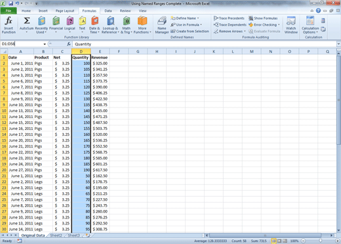Screen dimensions: 341x244
Task: Minimize the ribbon with the caret icon
Action: click(312, 10)
